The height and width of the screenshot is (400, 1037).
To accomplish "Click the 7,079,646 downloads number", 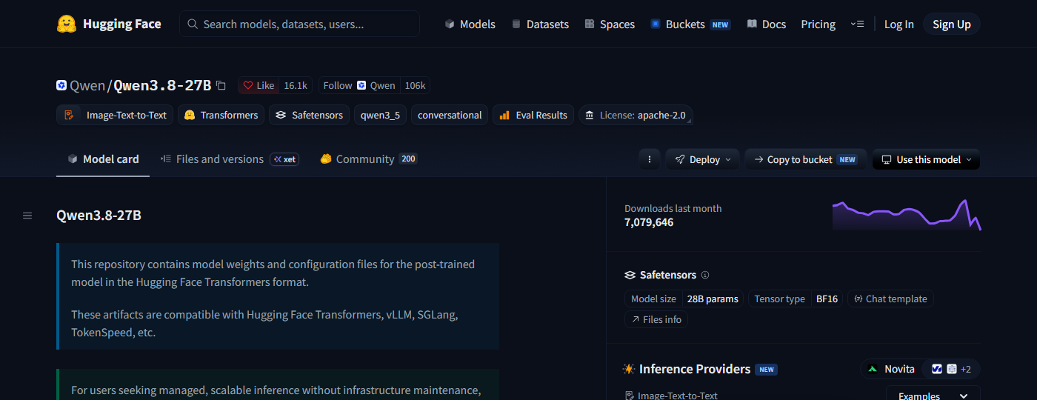I will (x=649, y=222).
